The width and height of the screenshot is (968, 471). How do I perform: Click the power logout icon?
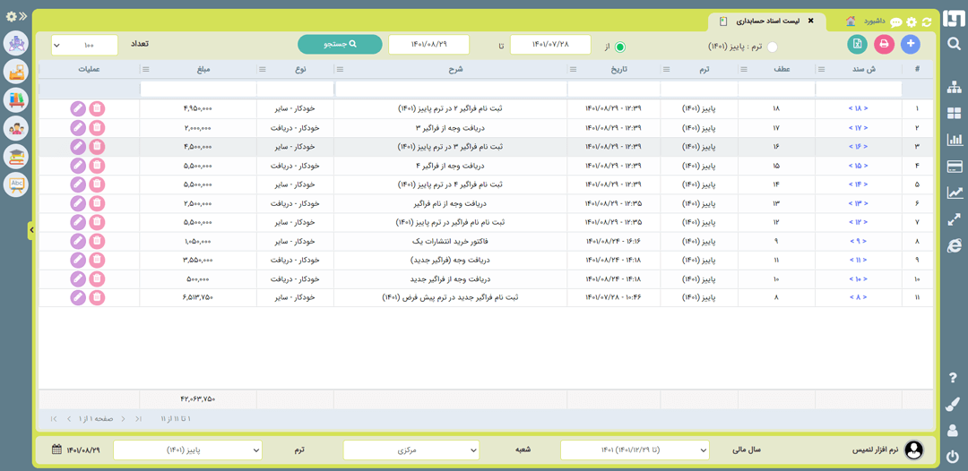coord(953,457)
